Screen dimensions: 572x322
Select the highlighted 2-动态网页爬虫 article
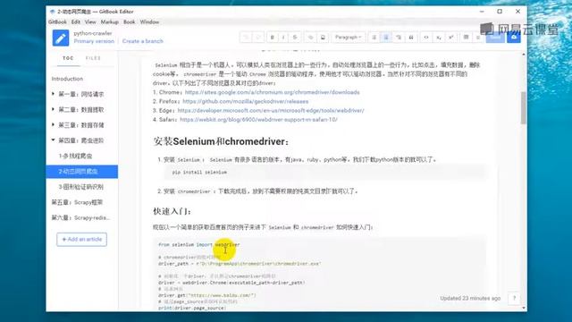(81, 172)
